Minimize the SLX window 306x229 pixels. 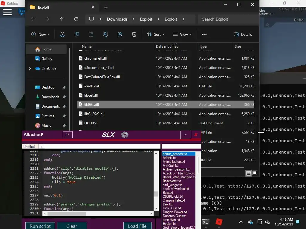pos(186,134)
